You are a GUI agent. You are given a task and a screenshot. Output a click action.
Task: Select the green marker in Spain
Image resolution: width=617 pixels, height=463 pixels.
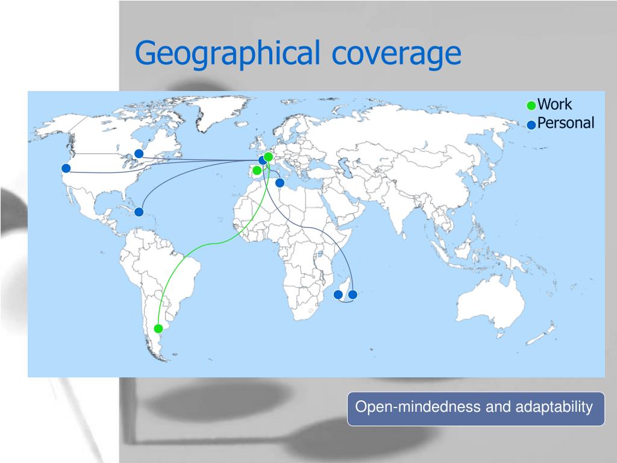pyautogui.click(x=257, y=171)
